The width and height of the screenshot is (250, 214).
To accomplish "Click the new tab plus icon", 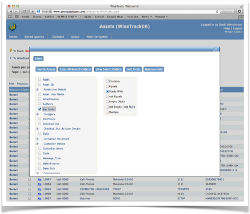I will point(241,17).
